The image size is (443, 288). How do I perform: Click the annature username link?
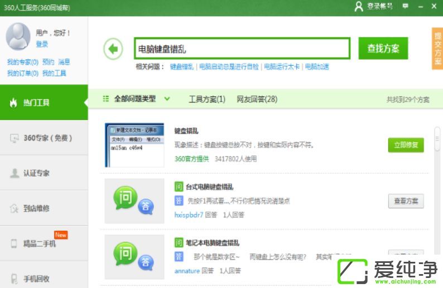point(187,271)
